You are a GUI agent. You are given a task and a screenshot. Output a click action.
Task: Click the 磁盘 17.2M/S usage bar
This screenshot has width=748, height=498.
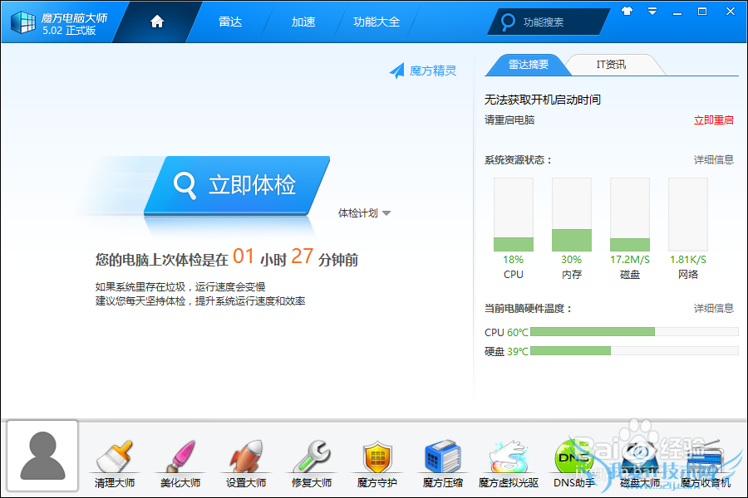point(630,214)
